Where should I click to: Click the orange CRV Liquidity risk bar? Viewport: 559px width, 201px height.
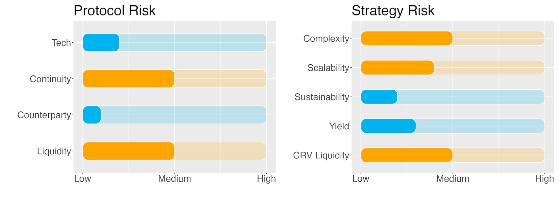click(407, 155)
